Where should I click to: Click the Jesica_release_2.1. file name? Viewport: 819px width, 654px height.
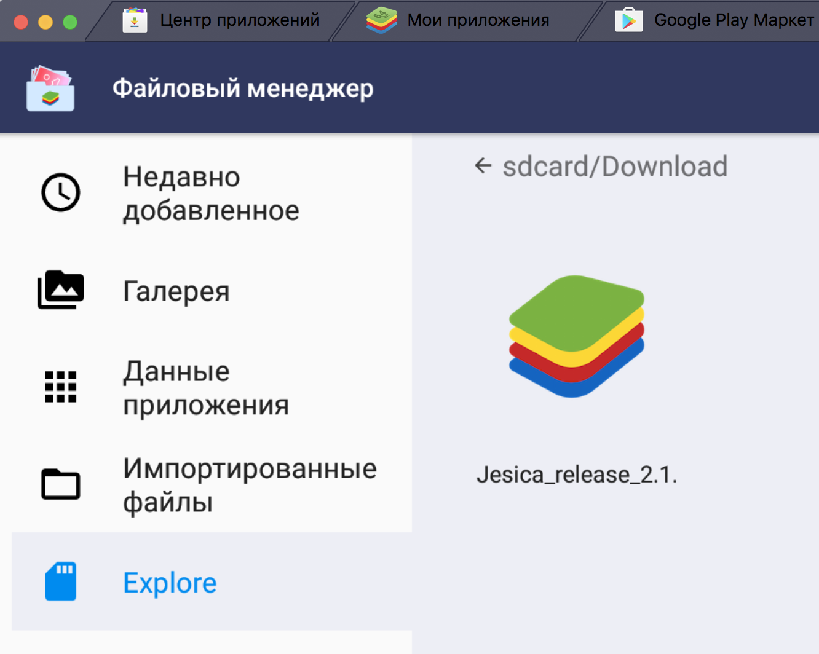(577, 475)
